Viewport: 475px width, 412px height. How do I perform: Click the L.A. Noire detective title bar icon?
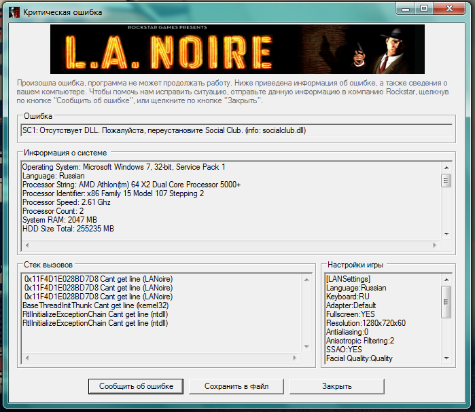14,12
